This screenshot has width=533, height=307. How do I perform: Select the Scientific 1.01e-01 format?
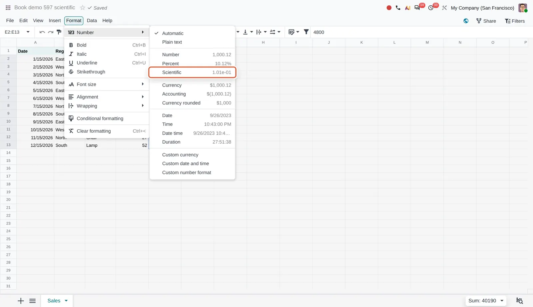click(x=192, y=72)
